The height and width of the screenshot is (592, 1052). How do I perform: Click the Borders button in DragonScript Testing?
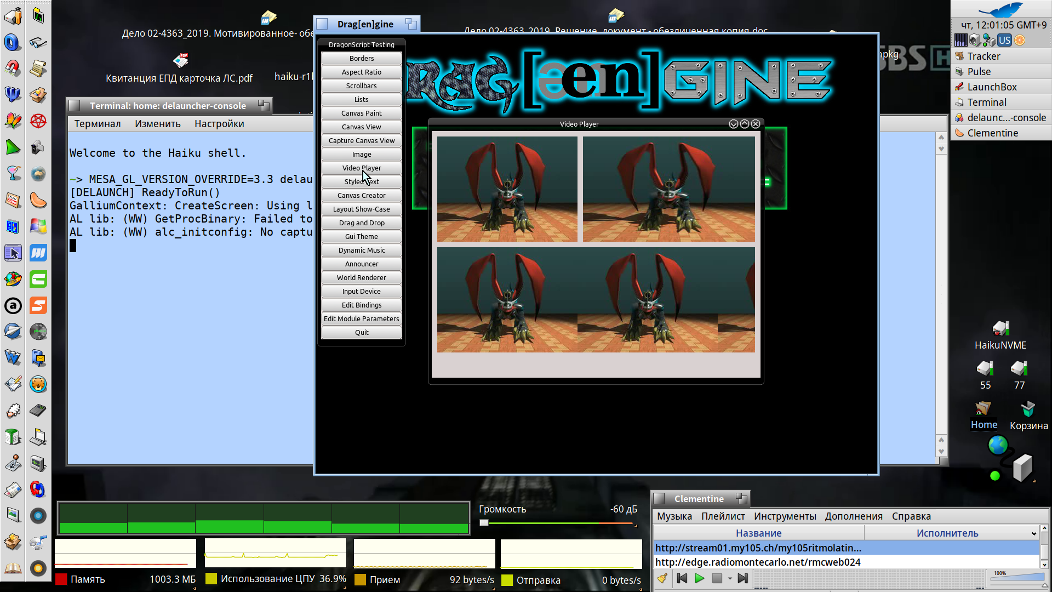pos(362,59)
